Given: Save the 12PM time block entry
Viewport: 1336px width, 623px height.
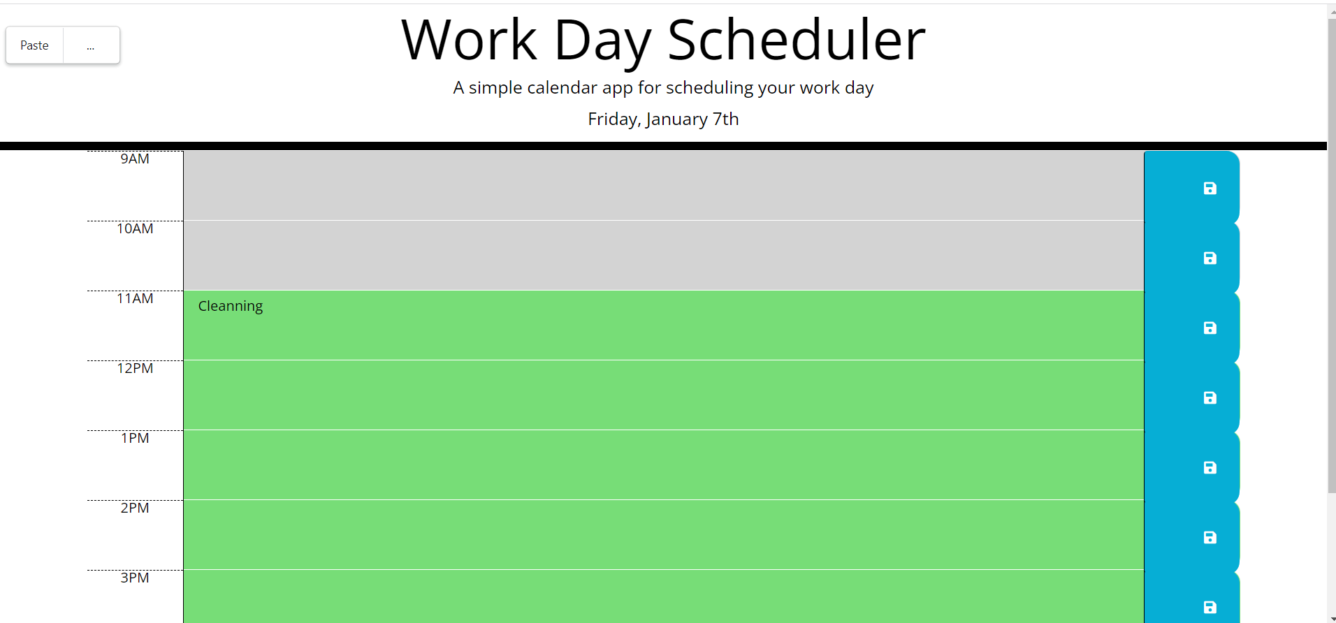Looking at the screenshot, I should [x=1210, y=397].
